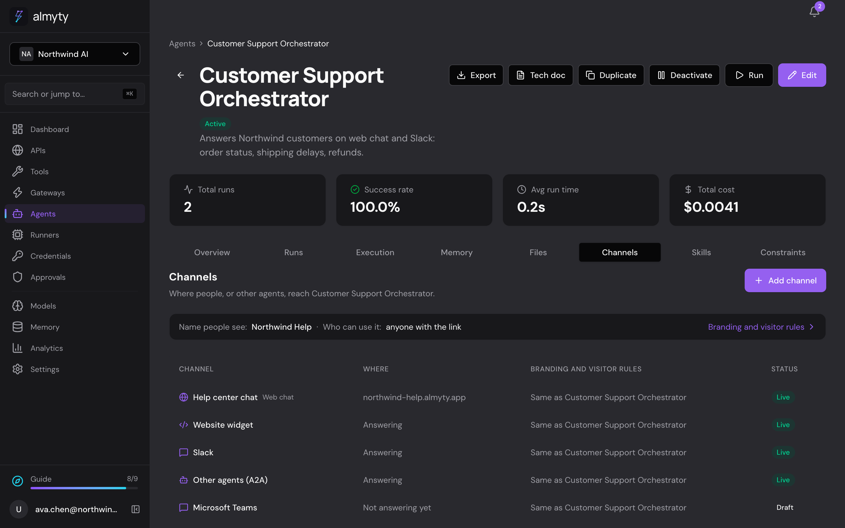Open Approvals in the sidebar
Viewport: 845px width, 528px height.
[x=75, y=277]
